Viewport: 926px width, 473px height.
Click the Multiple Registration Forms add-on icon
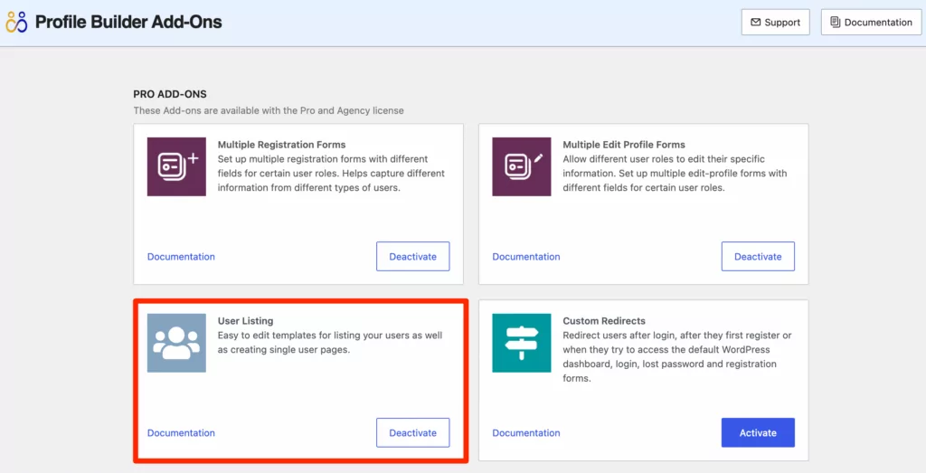pos(176,166)
